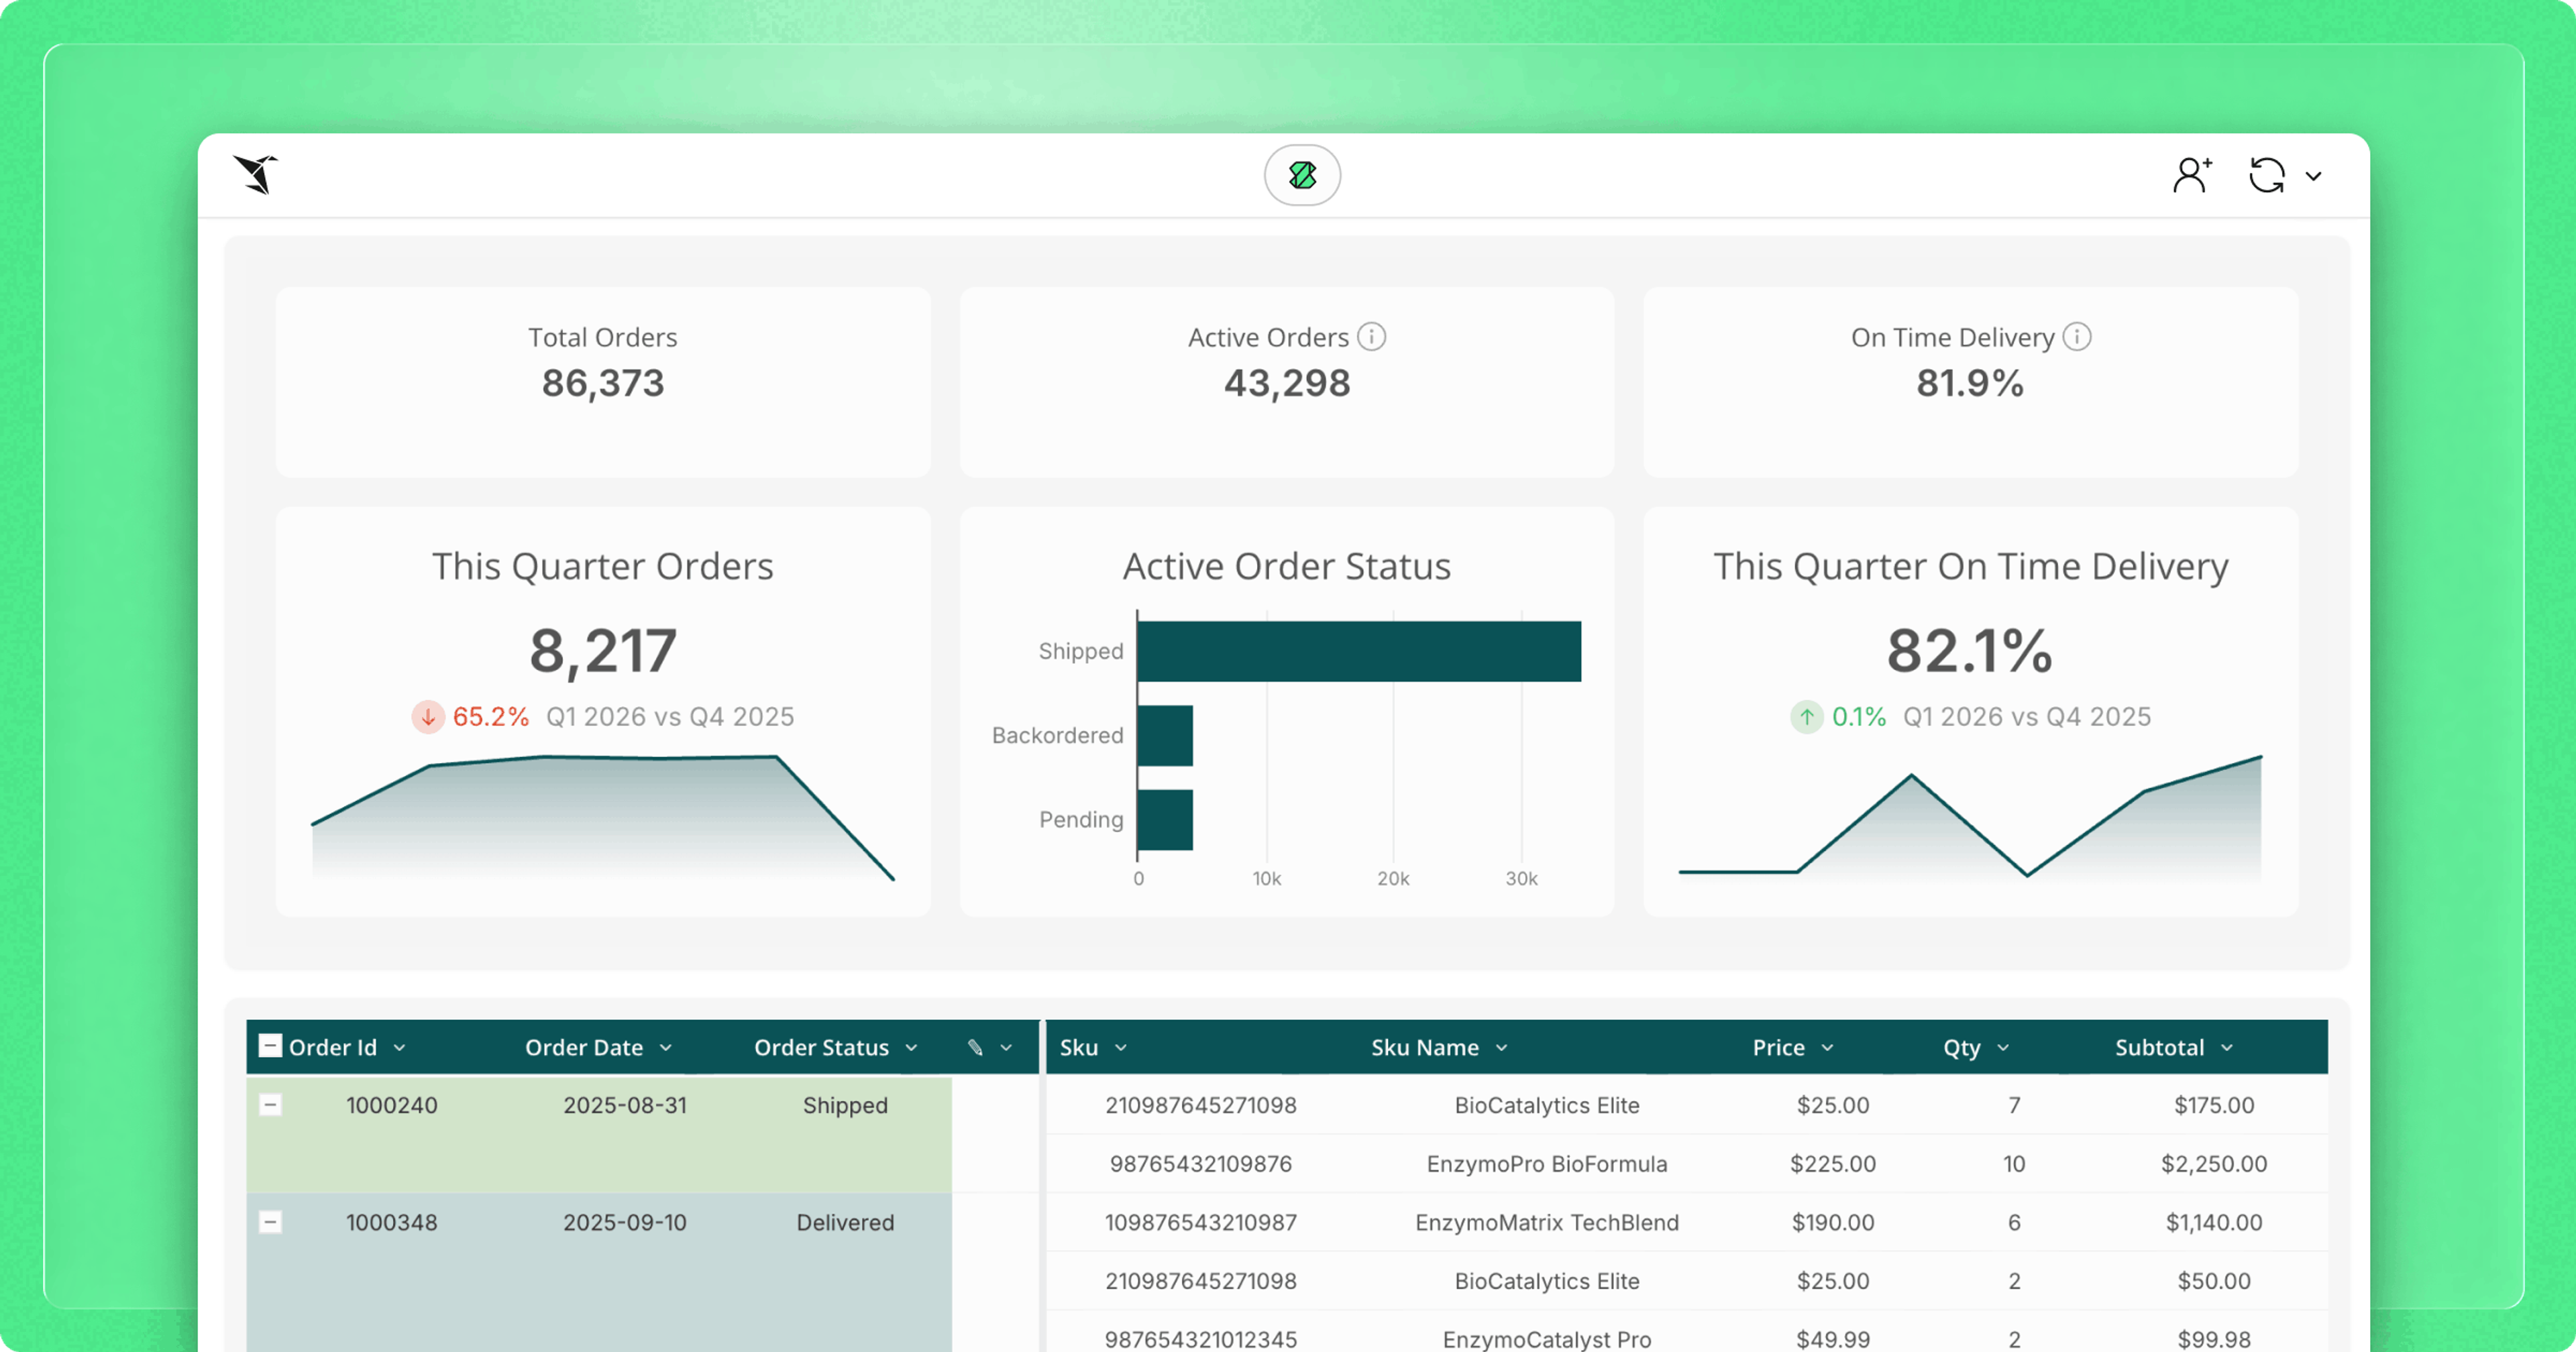Click the Order Id column header label
This screenshot has width=2576, height=1352.
click(x=333, y=1047)
